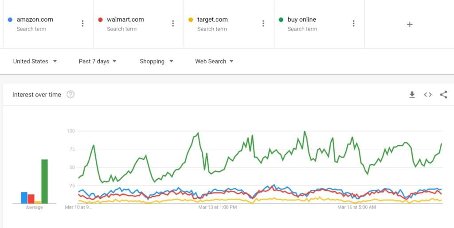Open the walmart.com three-dot menu
The height and width of the screenshot is (228, 454).
tap(173, 23)
